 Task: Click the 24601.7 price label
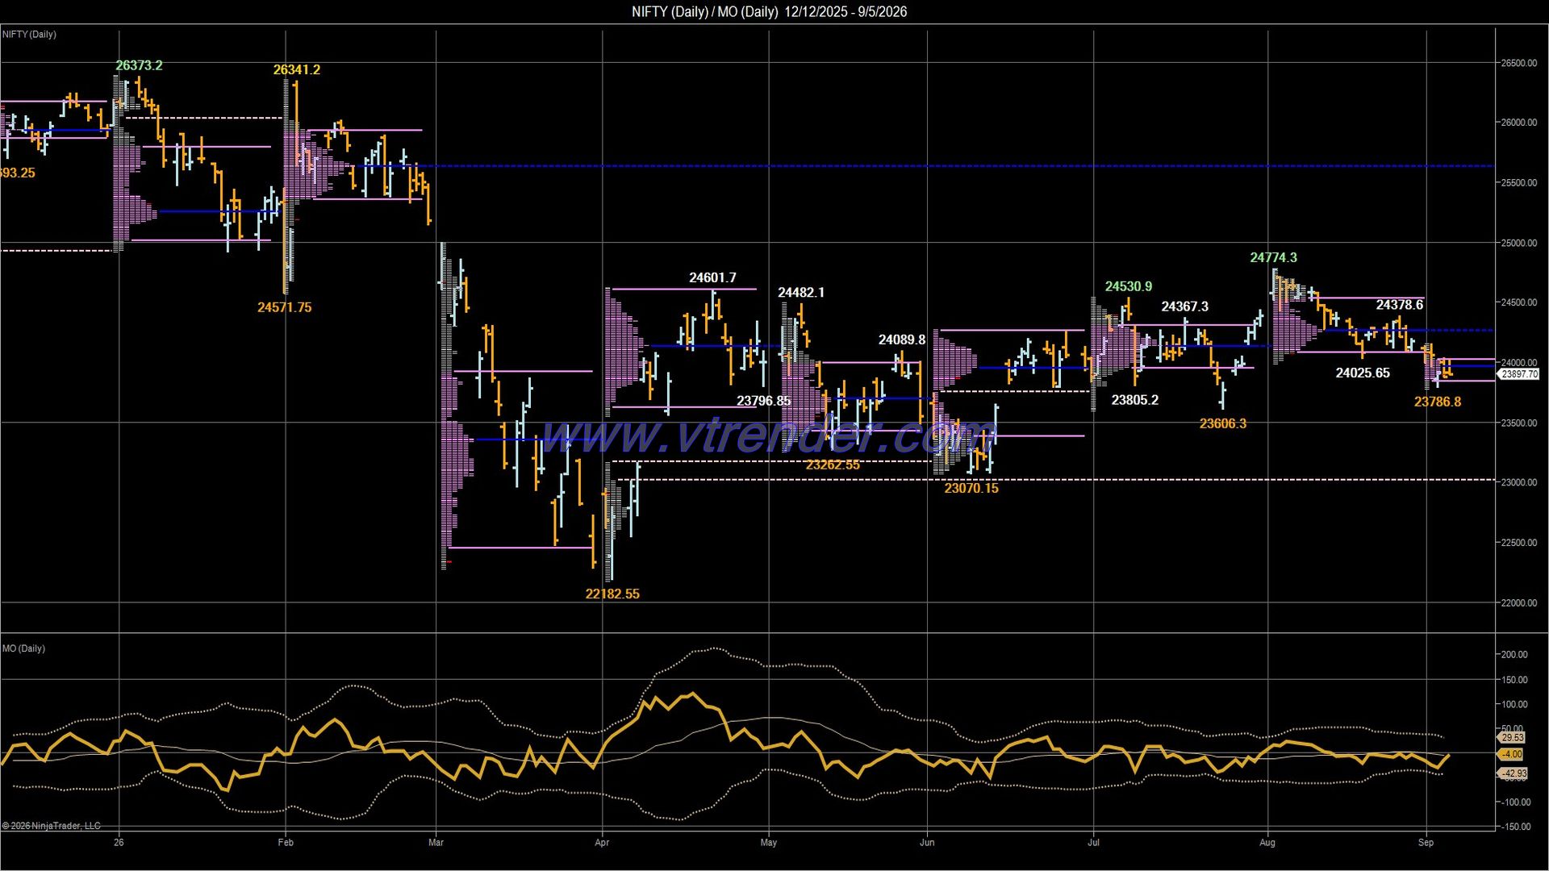[x=712, y=277]
